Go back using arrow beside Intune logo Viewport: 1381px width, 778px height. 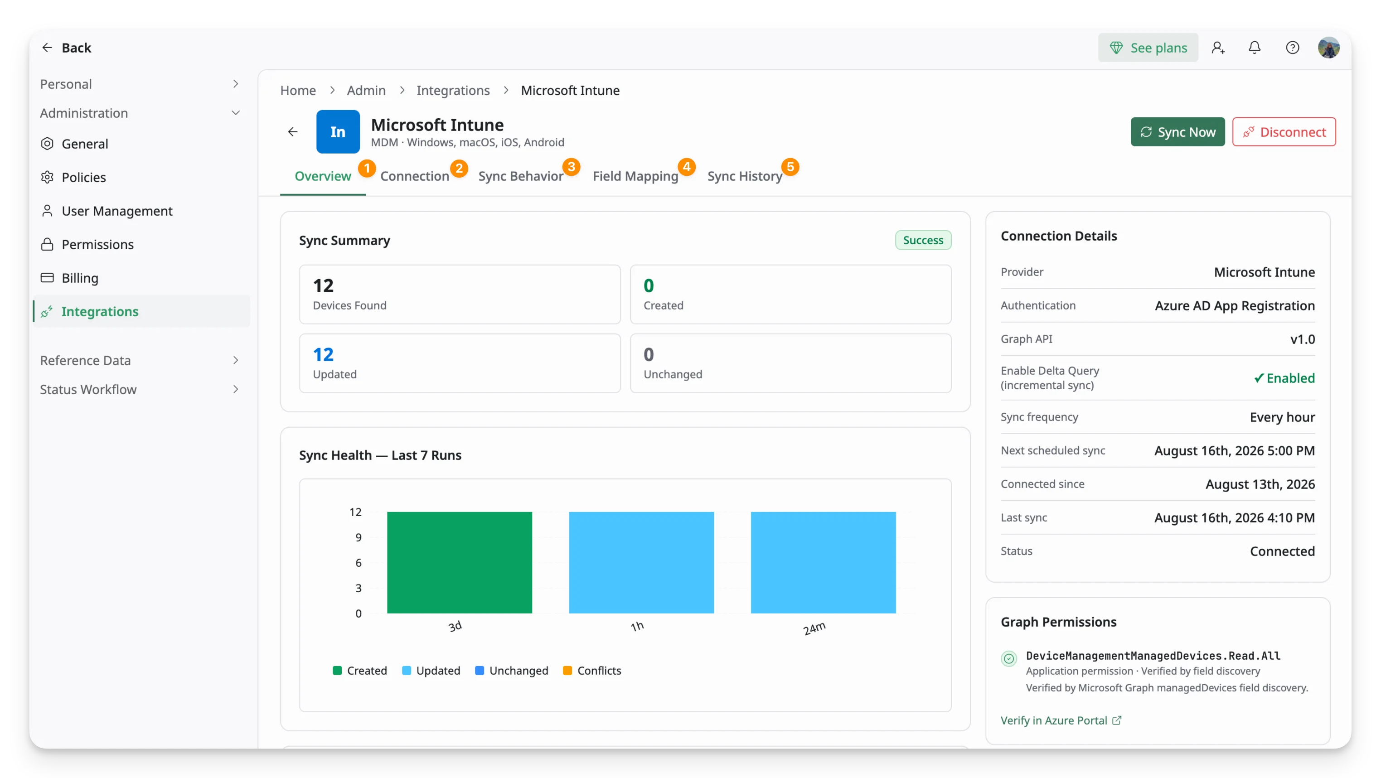(x=293, y=132)
